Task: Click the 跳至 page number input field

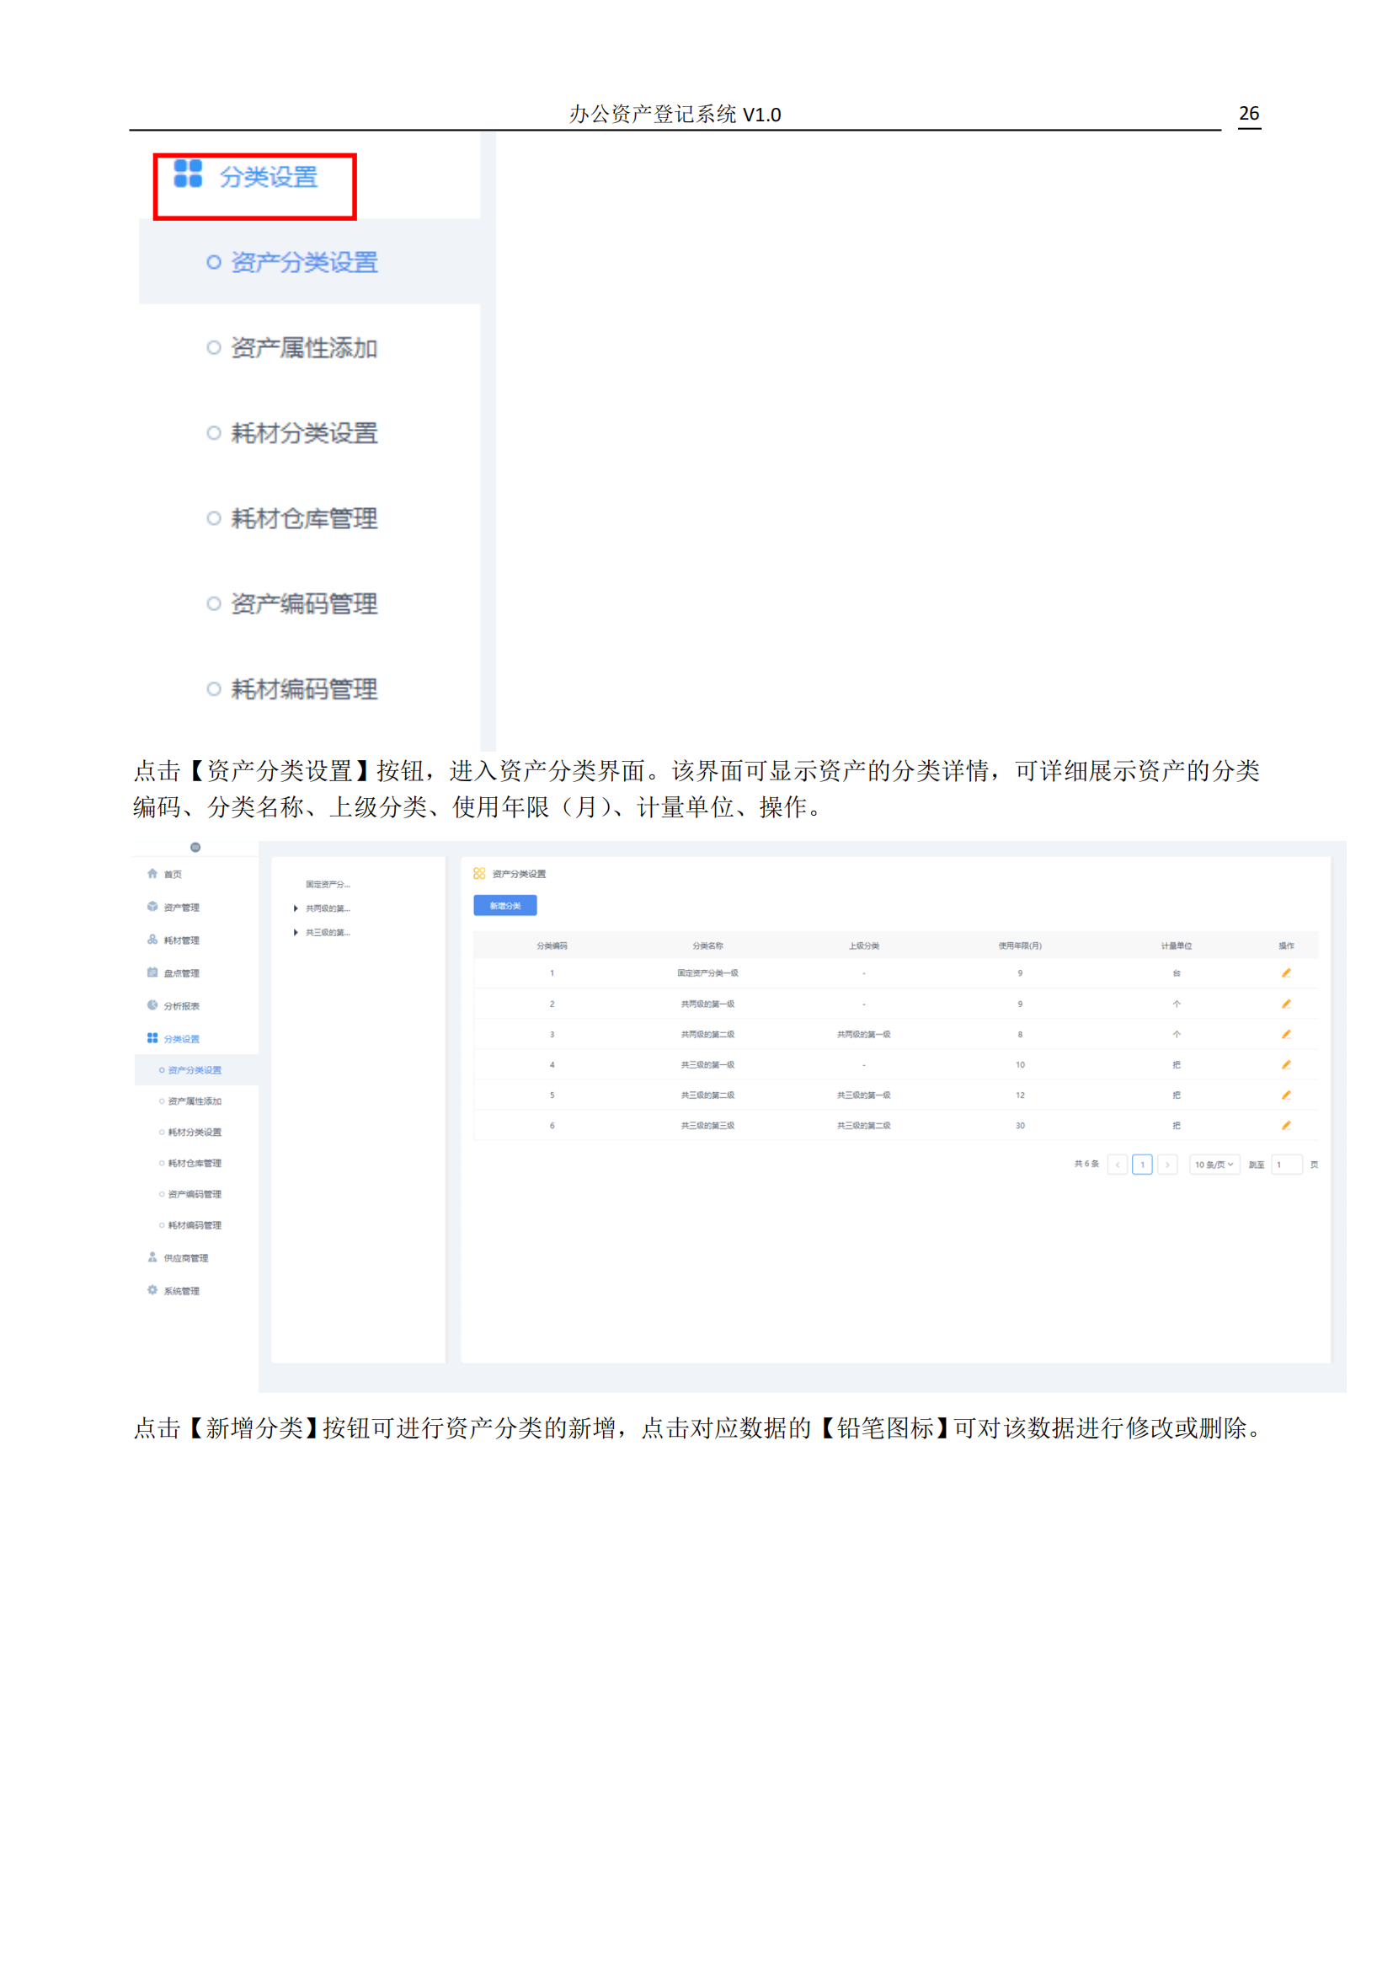Action: coord(1286,1165)
